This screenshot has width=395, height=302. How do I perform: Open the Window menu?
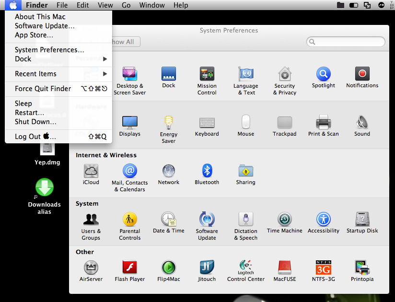152,5
